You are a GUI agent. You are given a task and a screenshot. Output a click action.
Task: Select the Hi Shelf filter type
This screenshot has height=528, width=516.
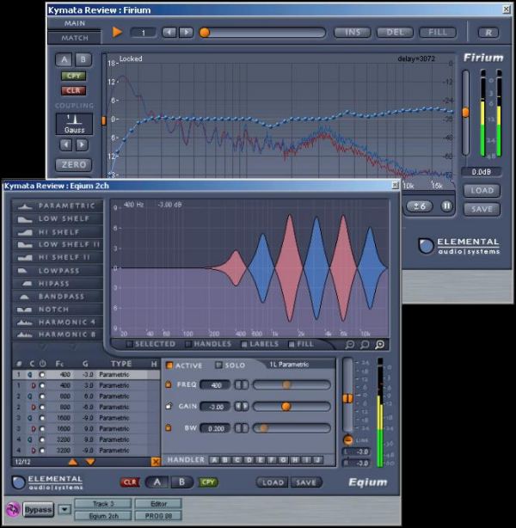pyautogui.click(x=58, y=232)
